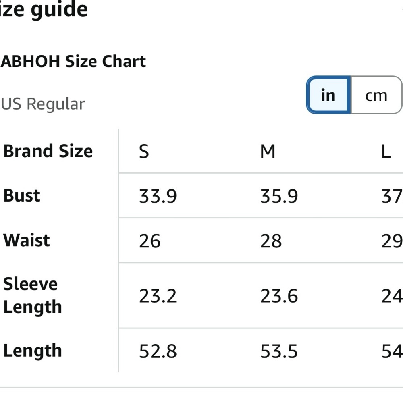The image size is (403, 403).
Task: Click the Waist row label
Action: click(27, 240)
